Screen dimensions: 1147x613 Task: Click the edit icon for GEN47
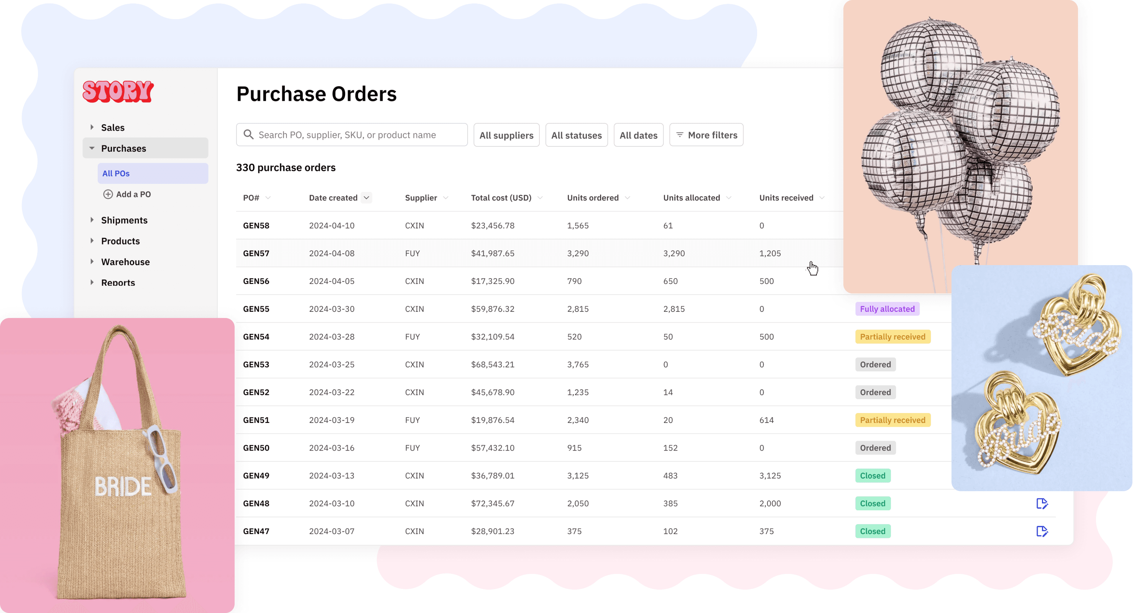tap(1042, 531)
